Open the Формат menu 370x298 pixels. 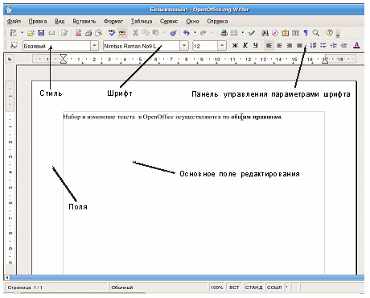click(113, 21)
